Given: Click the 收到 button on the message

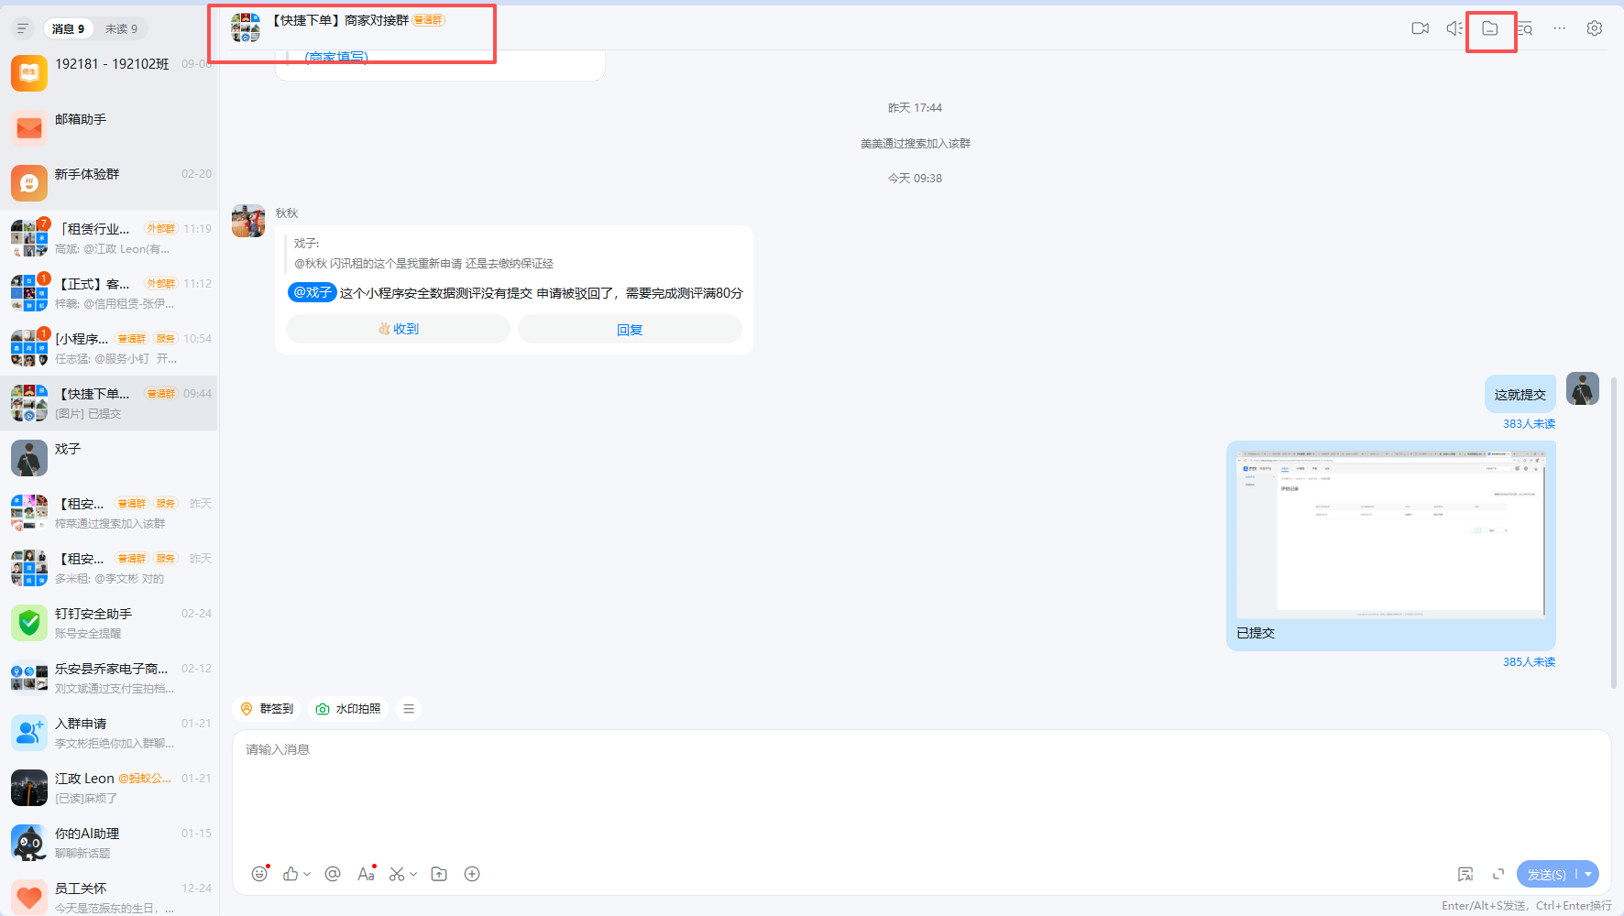Looking at the screenshot, I should click(x=398, y=329).
